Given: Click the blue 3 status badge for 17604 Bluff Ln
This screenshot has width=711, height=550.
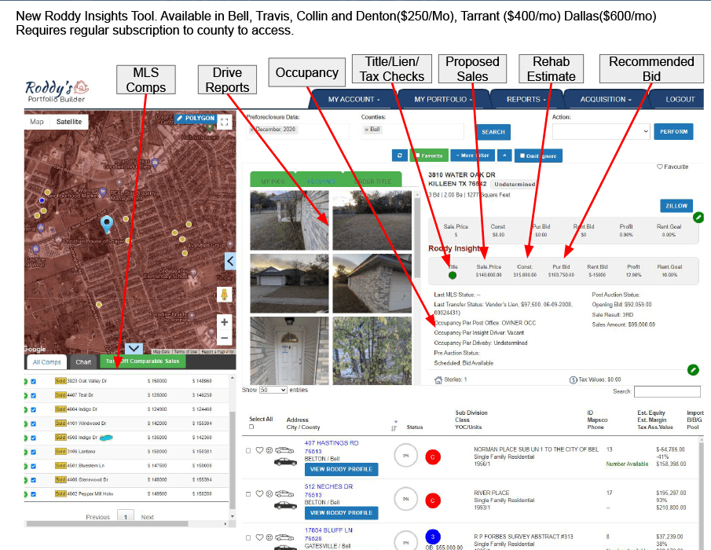Looking at the screenshot, I should coord(433,537).
